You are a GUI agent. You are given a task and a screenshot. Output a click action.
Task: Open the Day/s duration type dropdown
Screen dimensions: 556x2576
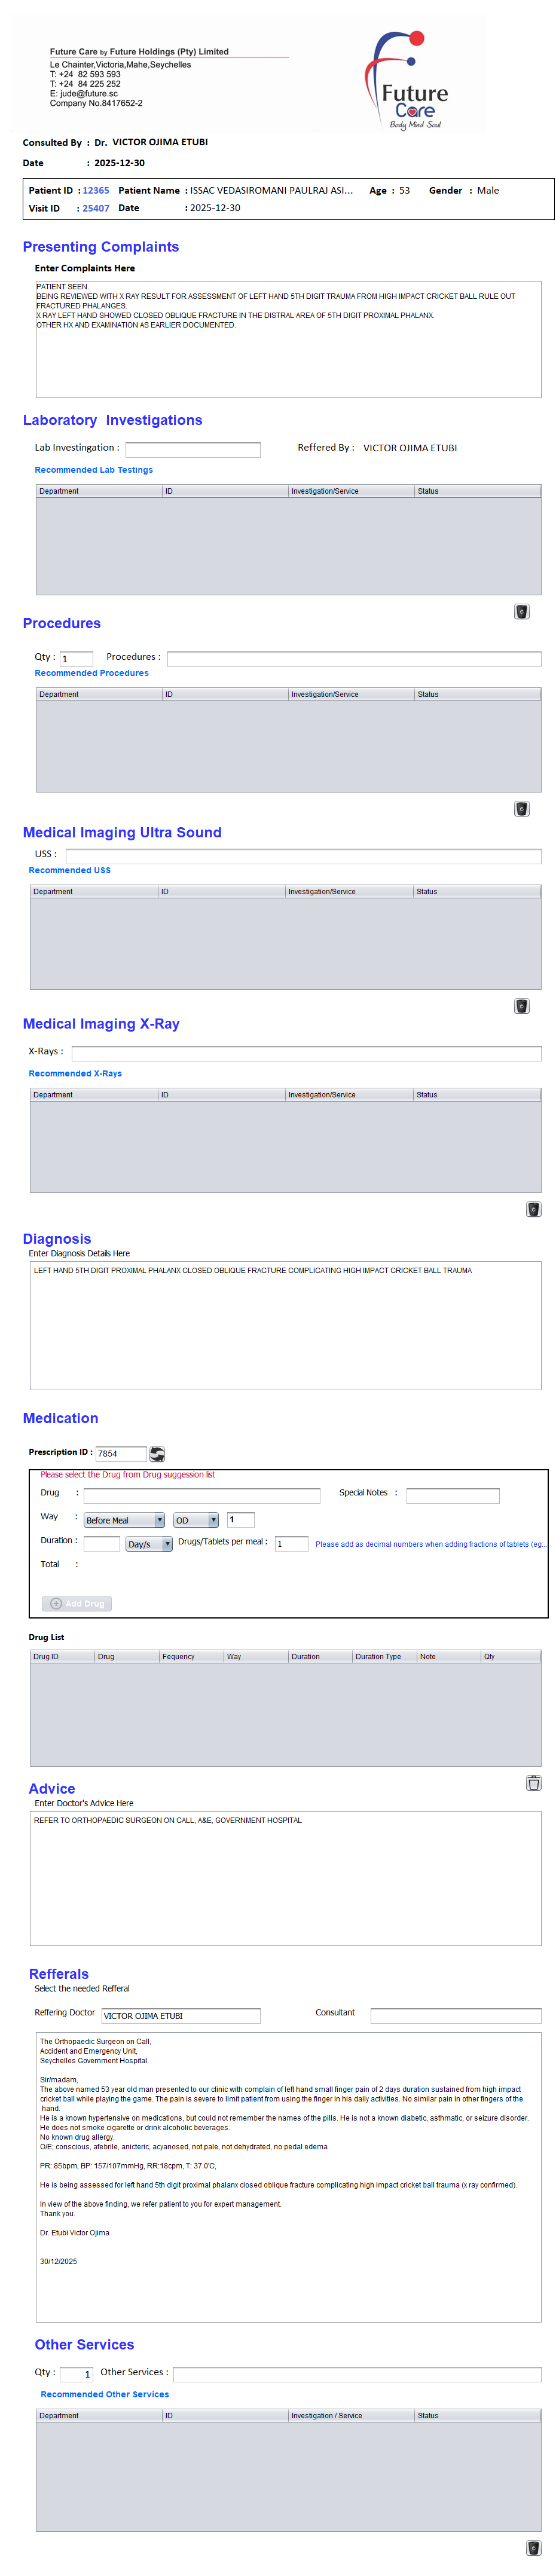click(x=149, y=1544)
